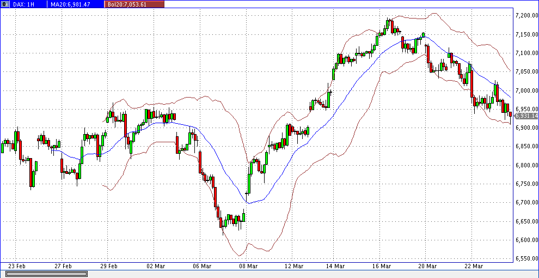
Task: Click the 22 Mar date label
Action: [x=473, y=267]
